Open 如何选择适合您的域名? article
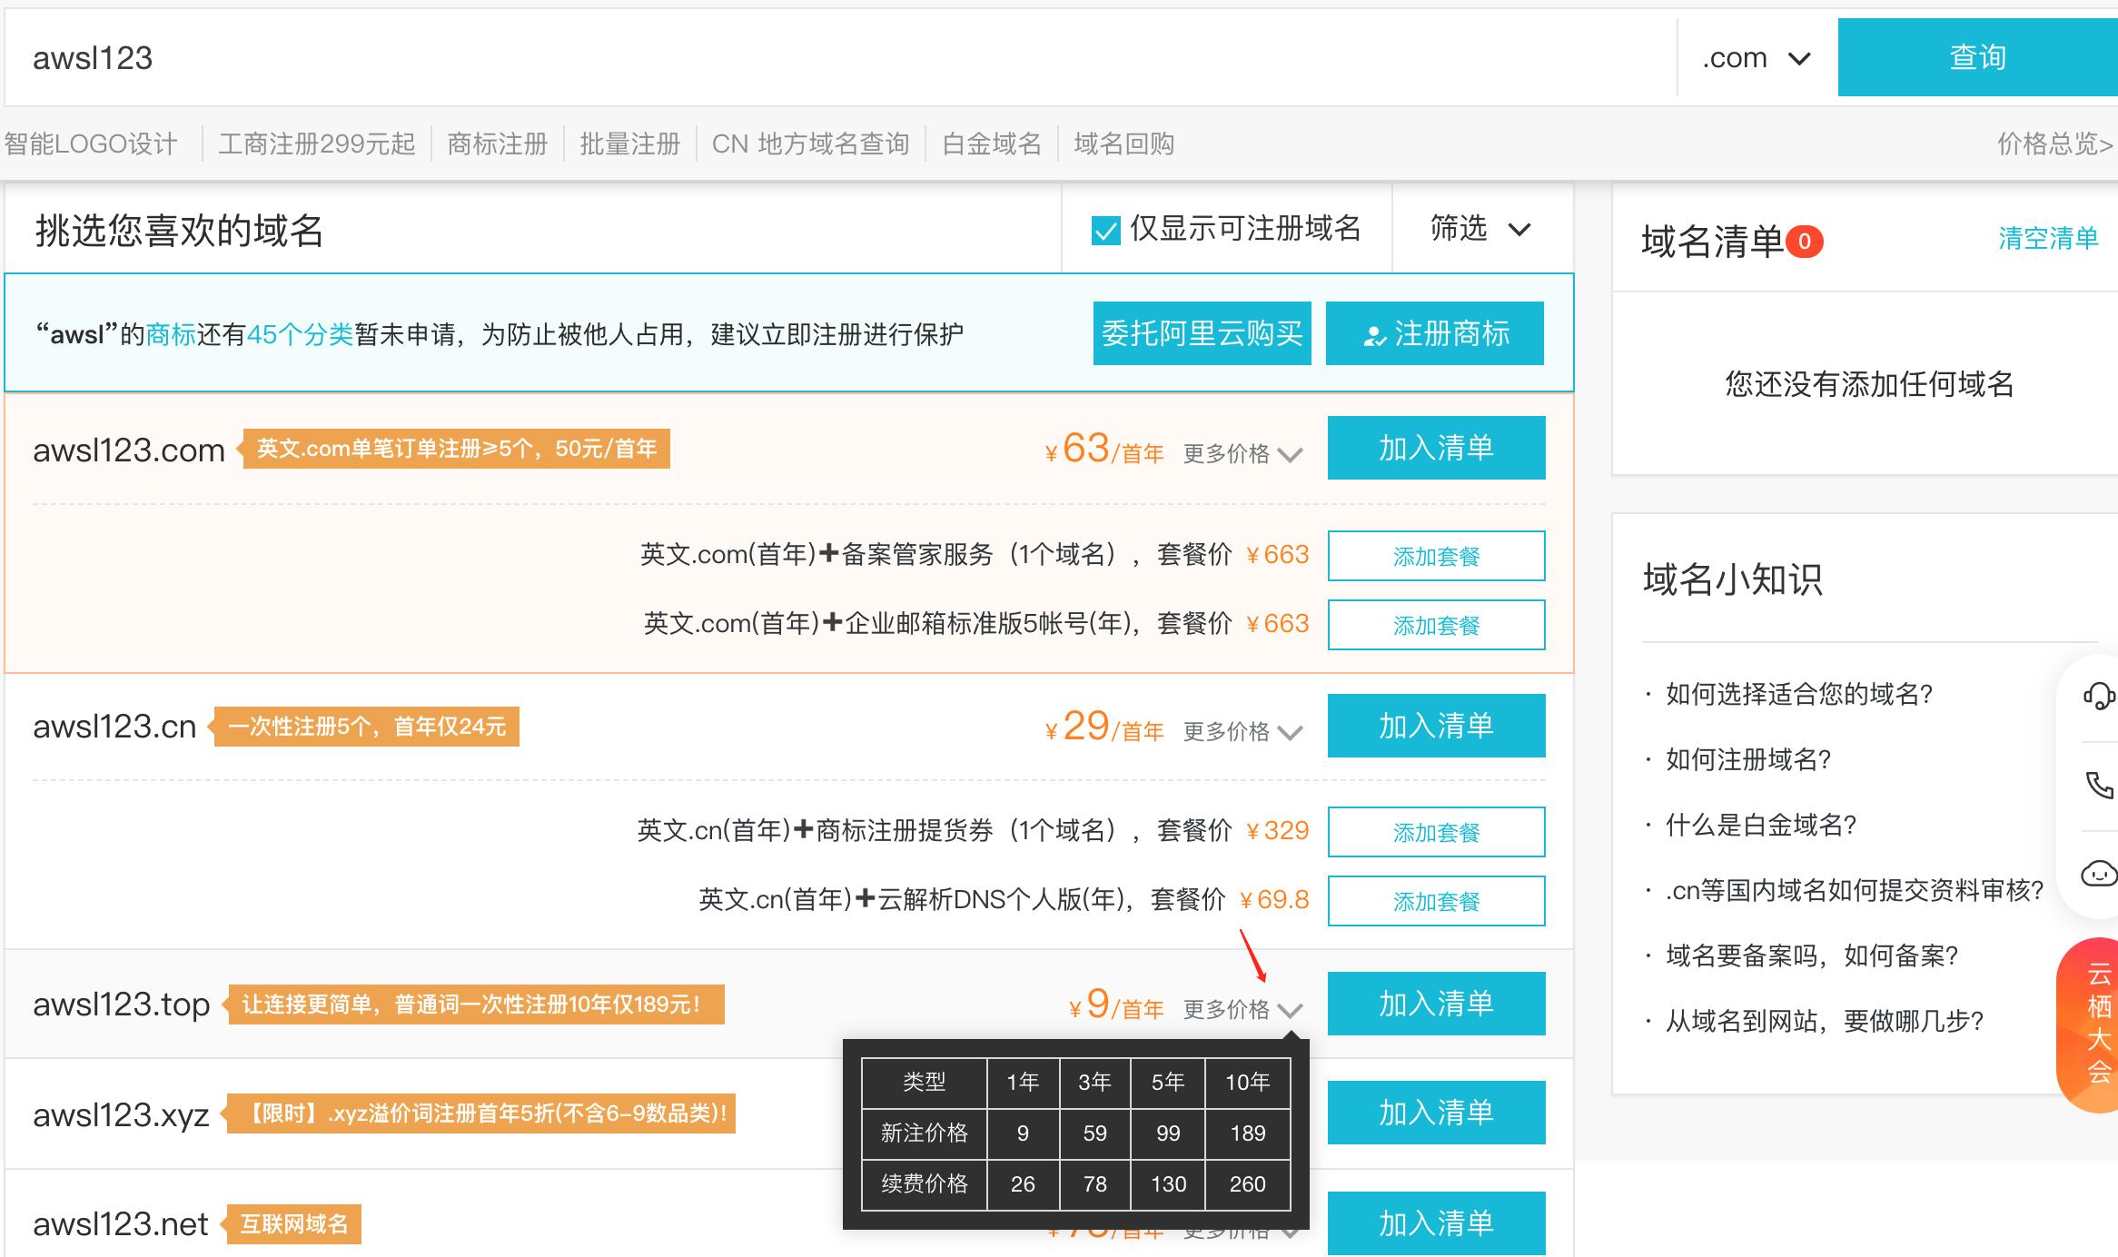The height and width of the screenshot is (1257, 2118). coord(1798,694)
